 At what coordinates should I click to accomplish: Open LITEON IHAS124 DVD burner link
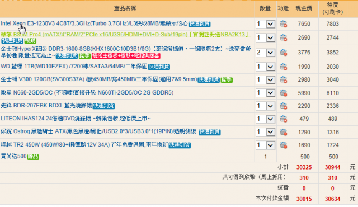pyautogui.click(x=76, y=119)
